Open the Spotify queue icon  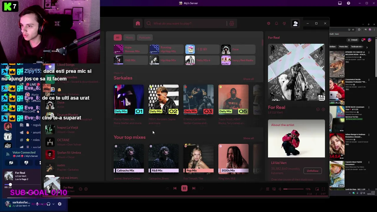[x=267, y=189]
